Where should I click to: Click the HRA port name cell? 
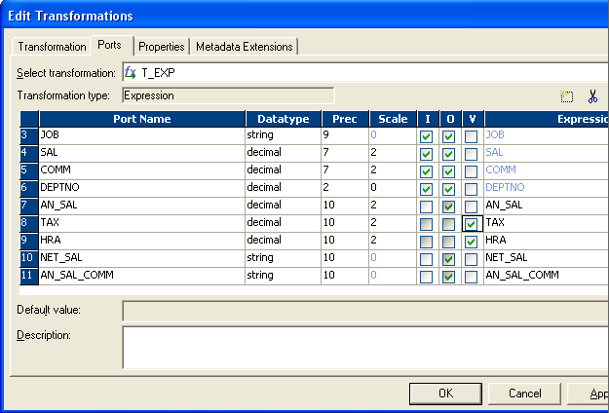(x=142, y=241)
